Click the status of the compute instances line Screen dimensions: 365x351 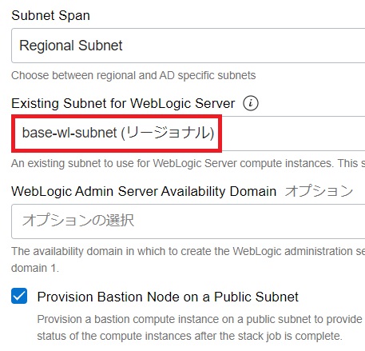pos(189,336)
